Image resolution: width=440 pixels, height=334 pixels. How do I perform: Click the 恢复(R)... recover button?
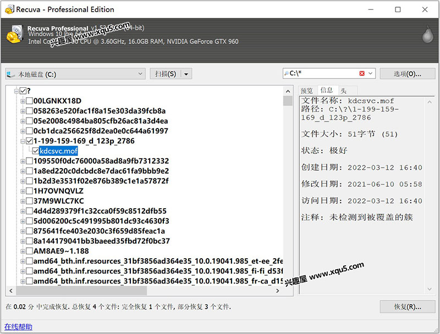pyautogui.click(x=407, y=307)
